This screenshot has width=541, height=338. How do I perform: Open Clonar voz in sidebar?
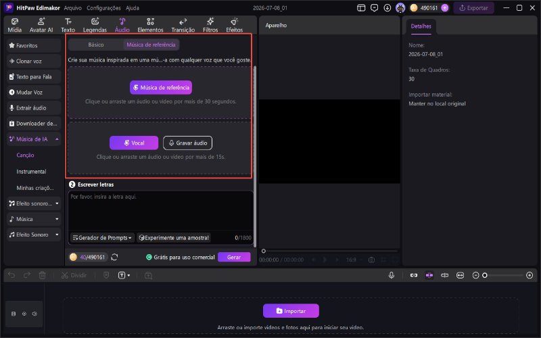pyautogui.click(x=33, y=61)
